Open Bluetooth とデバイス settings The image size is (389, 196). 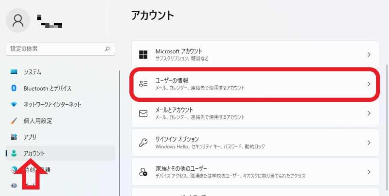60,88
